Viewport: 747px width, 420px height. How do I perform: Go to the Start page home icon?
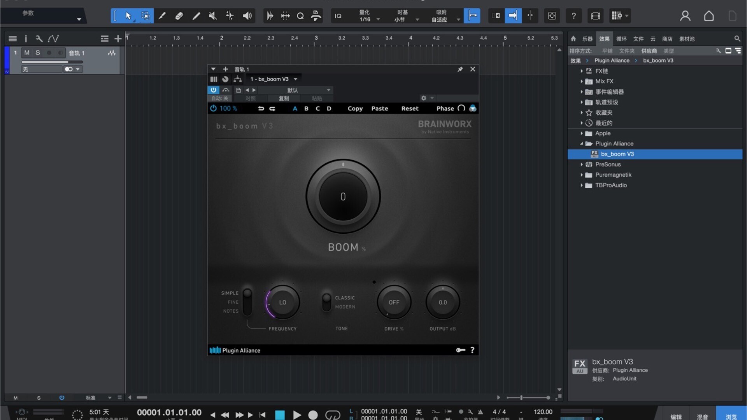click(709, 16)
